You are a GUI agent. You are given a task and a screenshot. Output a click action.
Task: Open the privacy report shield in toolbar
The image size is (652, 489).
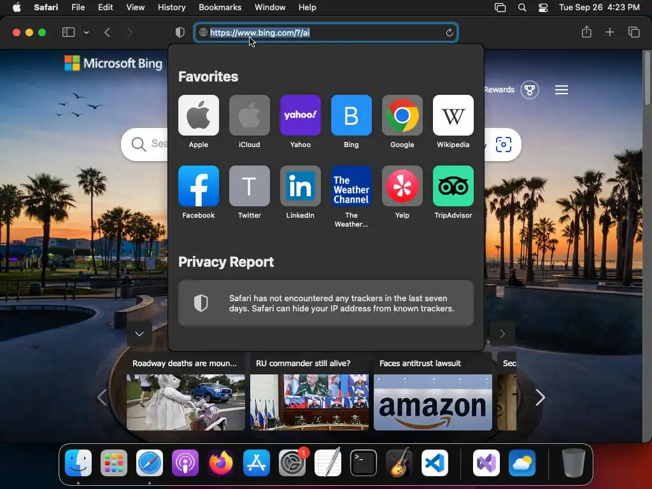pos(180,32)
